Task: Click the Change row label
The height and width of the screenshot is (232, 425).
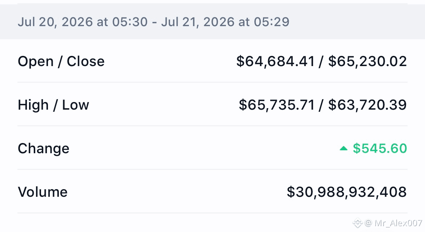Action: tap(43, 148)
